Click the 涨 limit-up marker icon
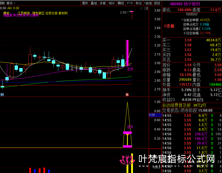222x173 pixels. pyautogui.click(x=127, y=94)
